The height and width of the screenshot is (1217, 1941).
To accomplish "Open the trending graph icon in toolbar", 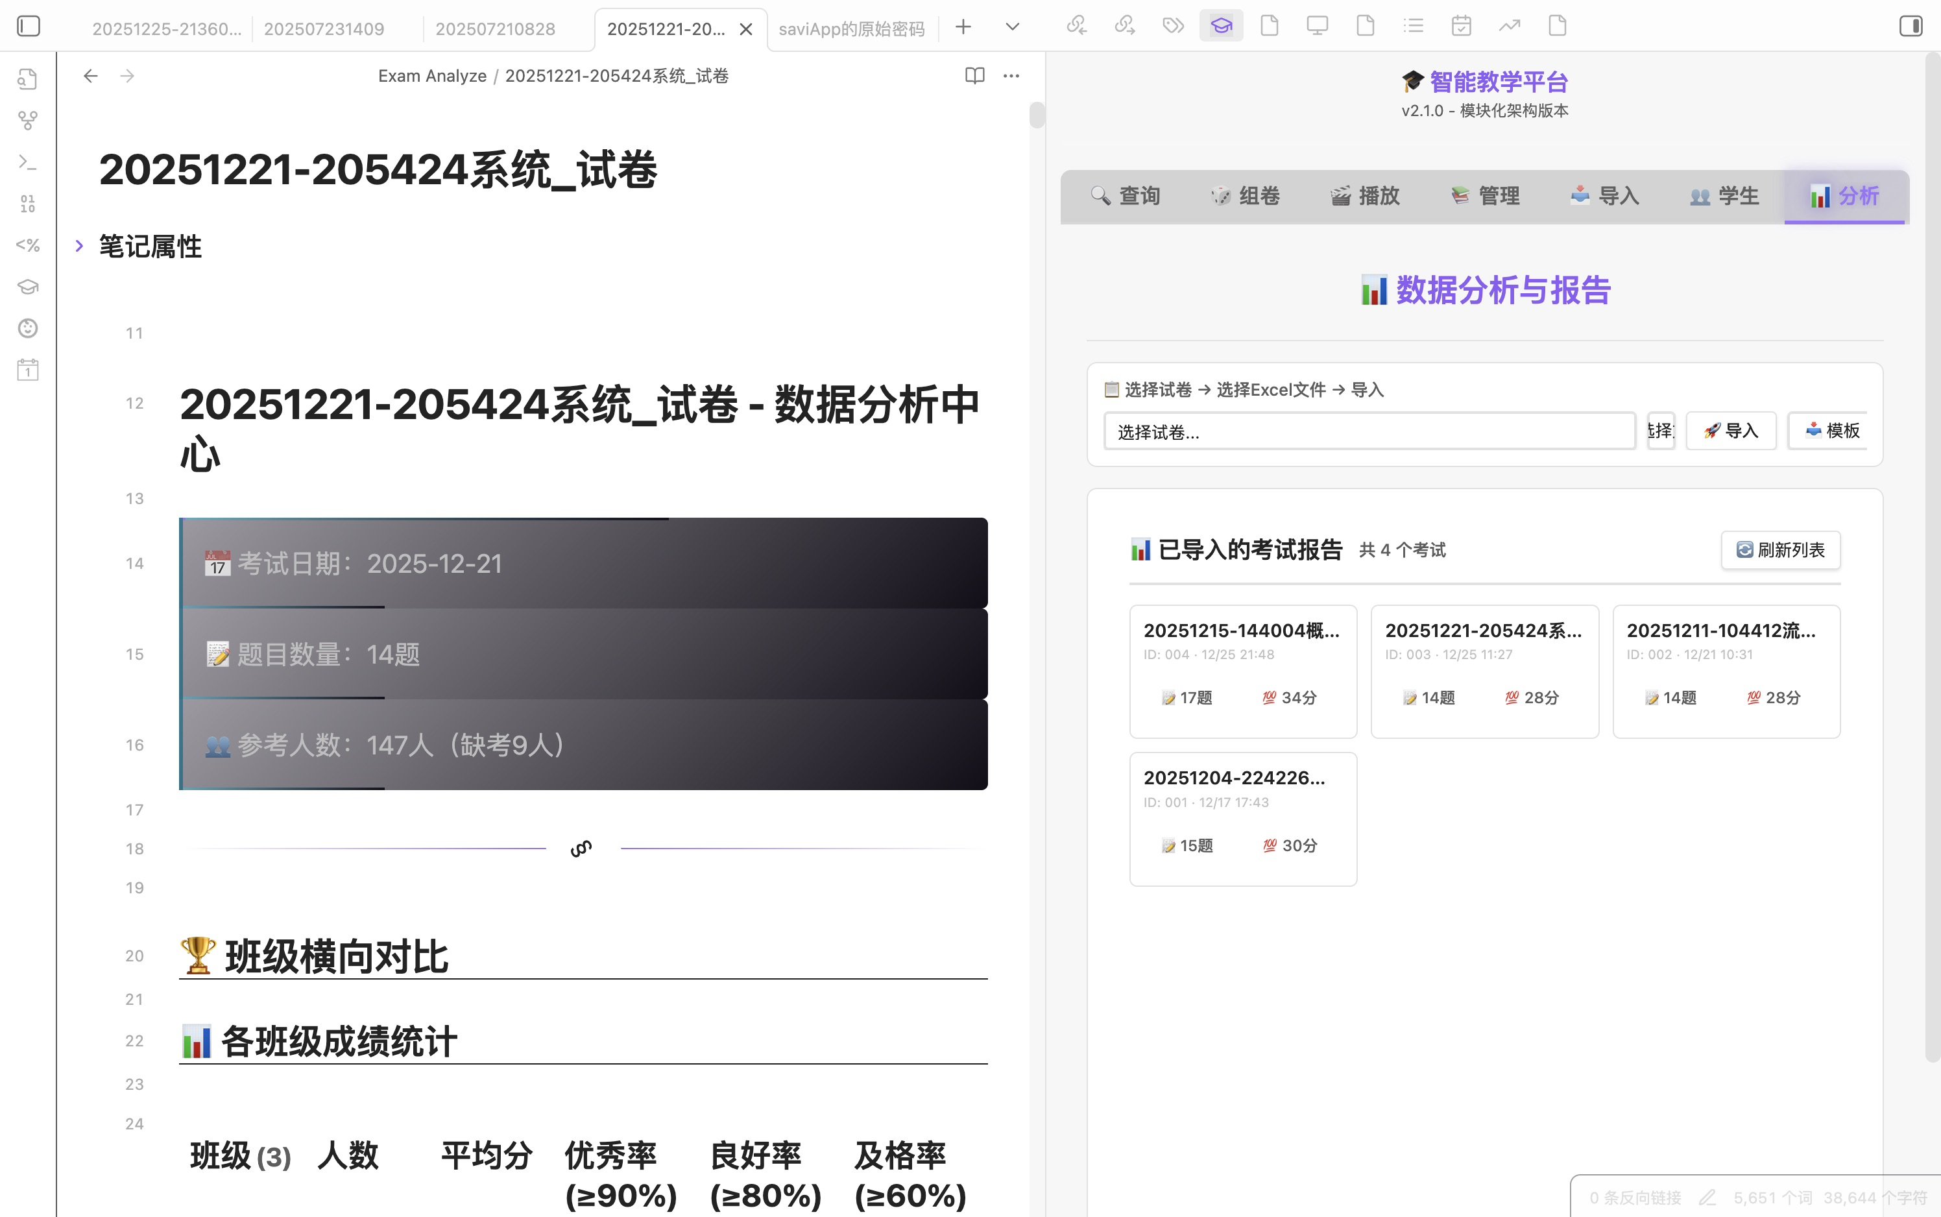I will click(x=1510, y=25).
